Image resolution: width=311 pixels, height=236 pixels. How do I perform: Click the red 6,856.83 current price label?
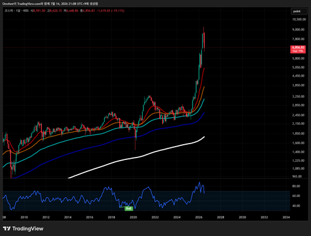[x=298, y=49]
